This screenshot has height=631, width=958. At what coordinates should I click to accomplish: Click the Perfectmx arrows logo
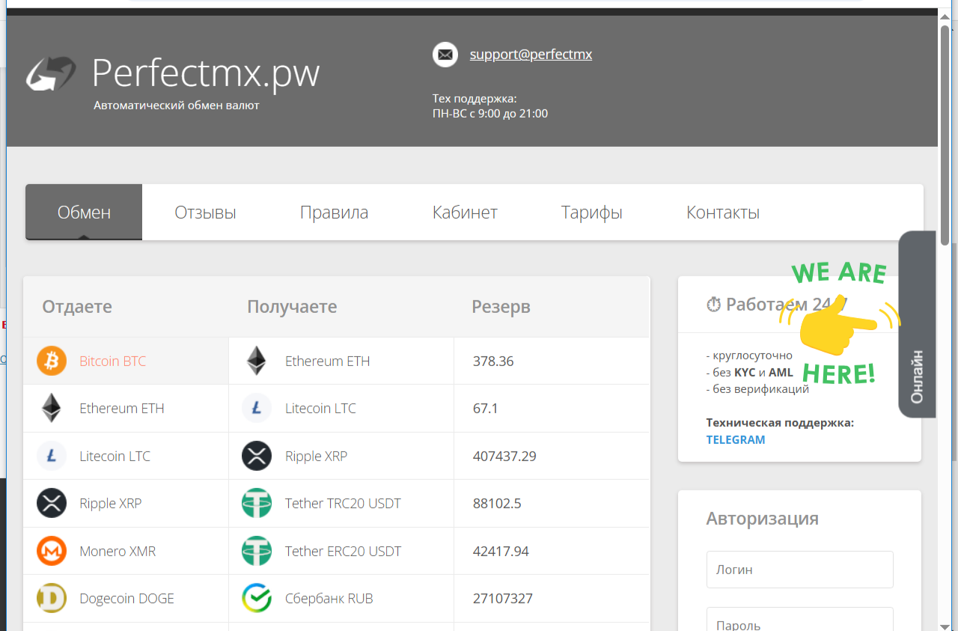[x=51, y=73]
